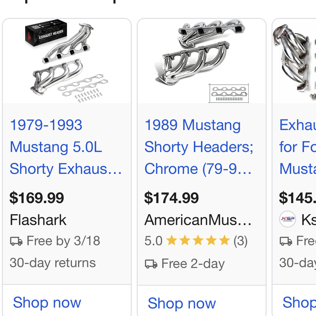Viewport: 316px width, 316px height.
Task: Click the third card's Shop button
Action: 299,302
